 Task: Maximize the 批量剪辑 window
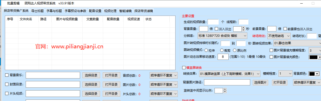click(313, 3)
